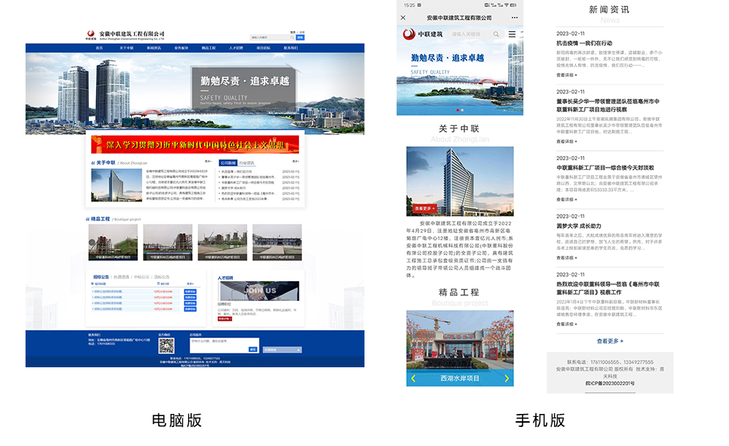Click the mobile search magnifier icon

click(x=496, y=34)
